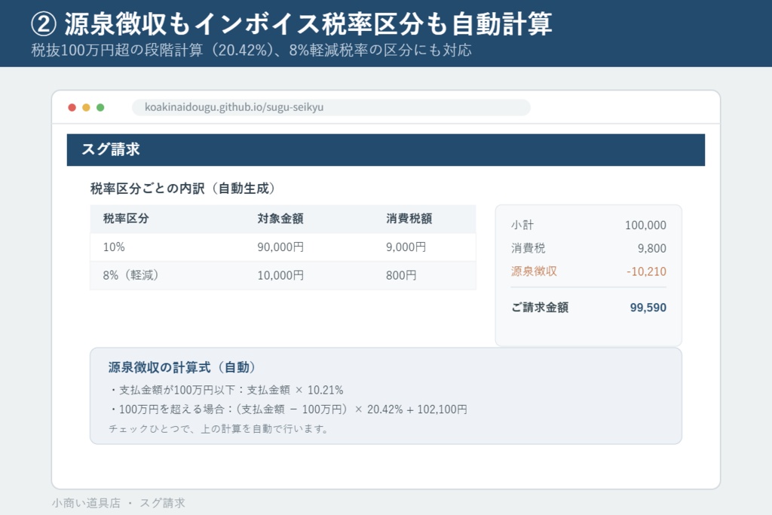This screenshot has height=515, width=772.
Task: Click the 対象金額 column header
Action: [x=280, y=219]
